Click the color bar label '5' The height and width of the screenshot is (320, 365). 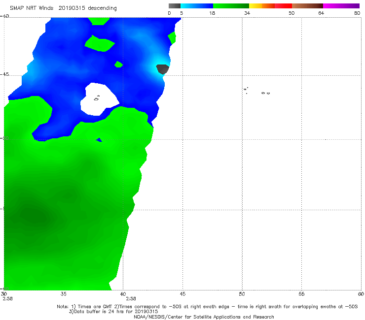[x=182, y=13]
